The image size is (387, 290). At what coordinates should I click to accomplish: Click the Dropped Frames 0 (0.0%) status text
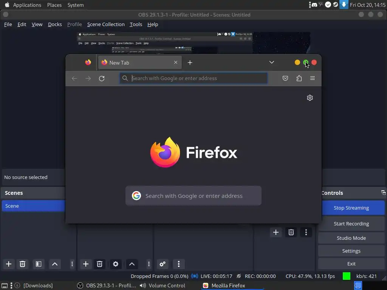pyautogui.click(x=159, y=276)
